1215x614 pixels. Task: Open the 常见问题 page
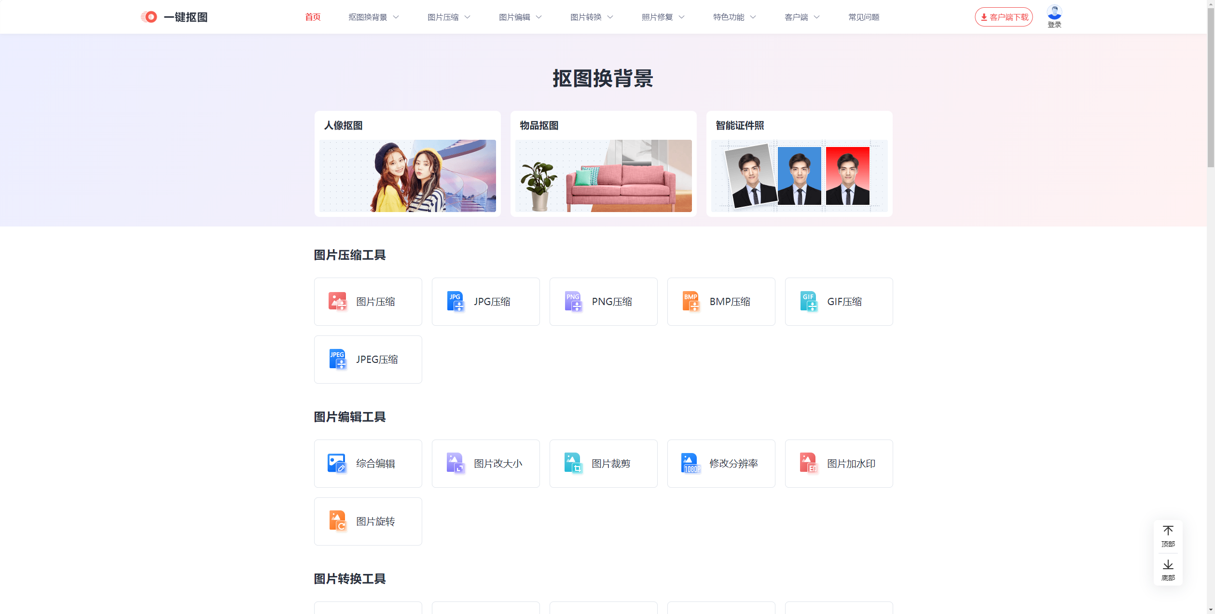coord(864,16)
